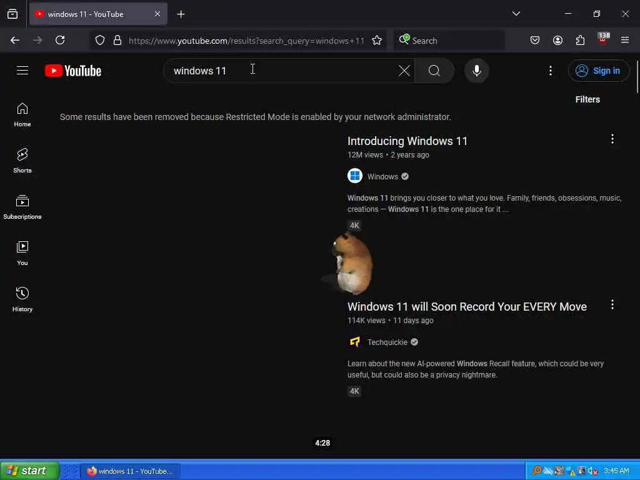
Task: Open Home in the sidebar
Action: [x=22, y=115]
